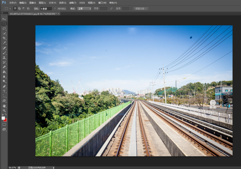Click the 调整边缘 (Refine Edge) button

pyautogui.click(x=141, y=8)
